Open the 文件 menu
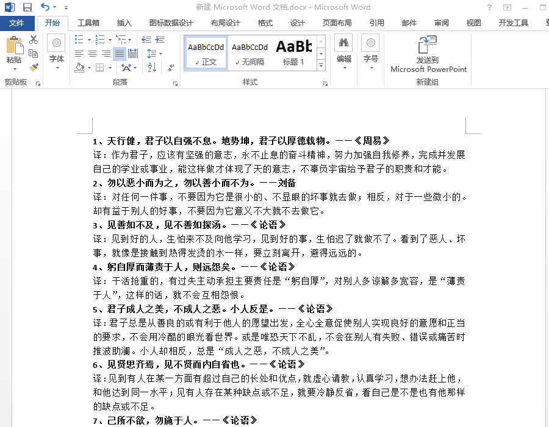 [17, 23]
